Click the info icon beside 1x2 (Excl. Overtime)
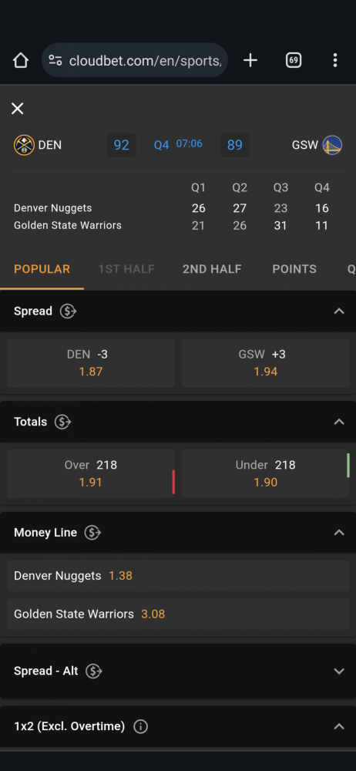Image resolution: width=356 pixels, height=771 pixels. (141, 726)
